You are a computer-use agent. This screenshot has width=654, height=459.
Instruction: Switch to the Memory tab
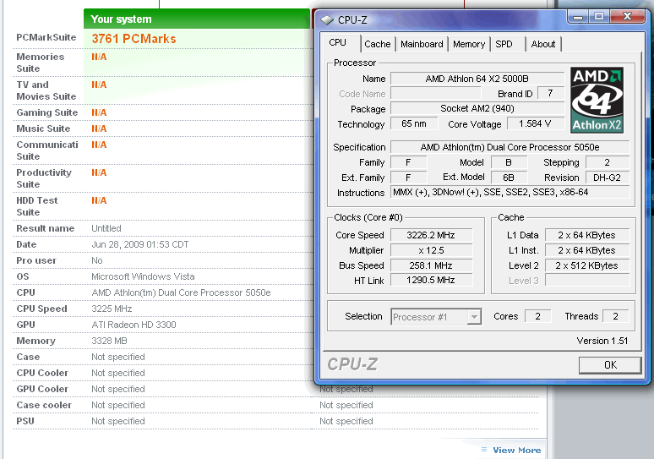click(x=469, y=44)
